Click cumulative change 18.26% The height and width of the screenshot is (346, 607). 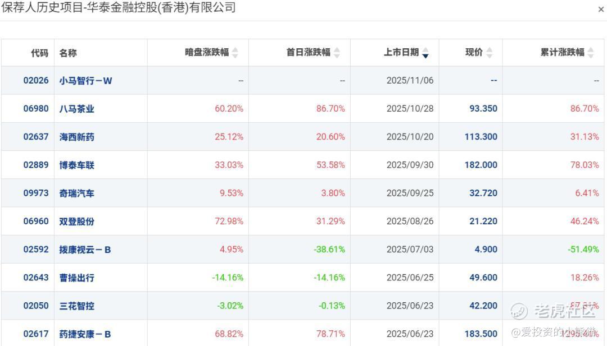tap(585, 278)
